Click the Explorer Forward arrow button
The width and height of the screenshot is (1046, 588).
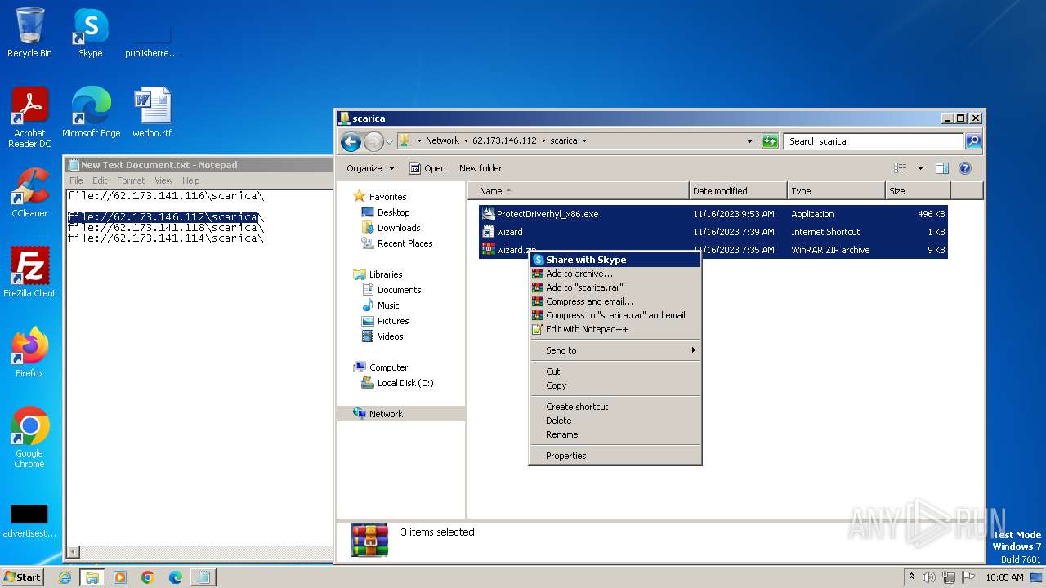tap(373, 141)
